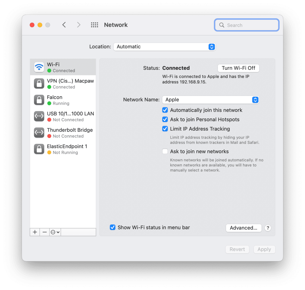Click the Thunderbolt Bridge icon

[39, 132]
